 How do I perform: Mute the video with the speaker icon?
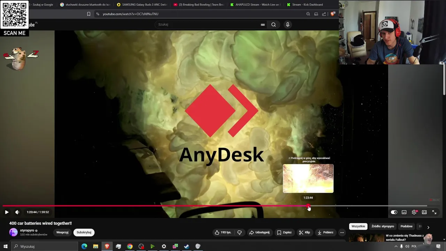pyautogui.click(x=17, y=212)
